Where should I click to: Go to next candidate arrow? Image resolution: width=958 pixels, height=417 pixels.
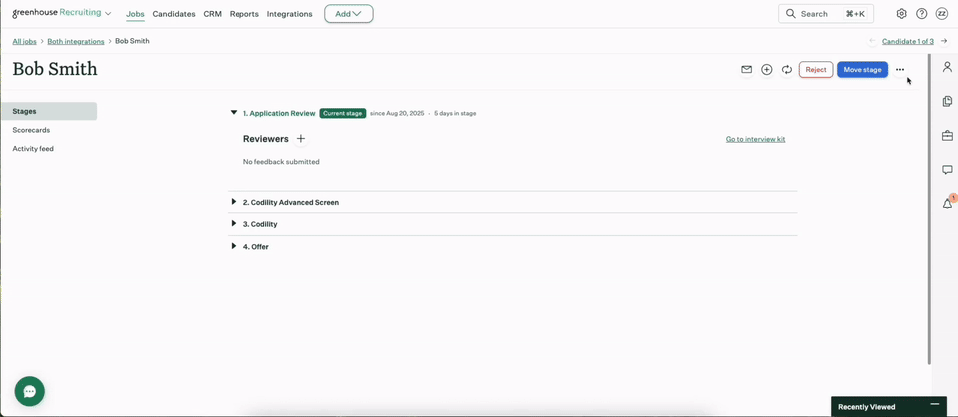click(944, 41)
